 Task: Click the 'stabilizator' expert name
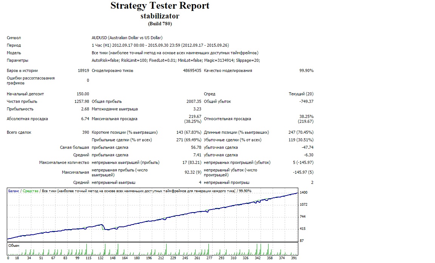click(x=160, y=16)
